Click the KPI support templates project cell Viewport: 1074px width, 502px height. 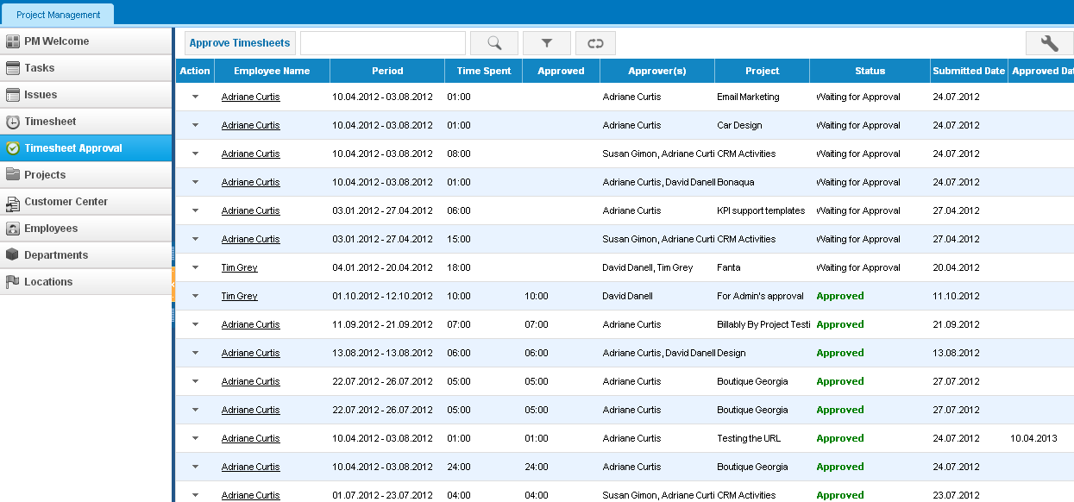pos(761,210)
